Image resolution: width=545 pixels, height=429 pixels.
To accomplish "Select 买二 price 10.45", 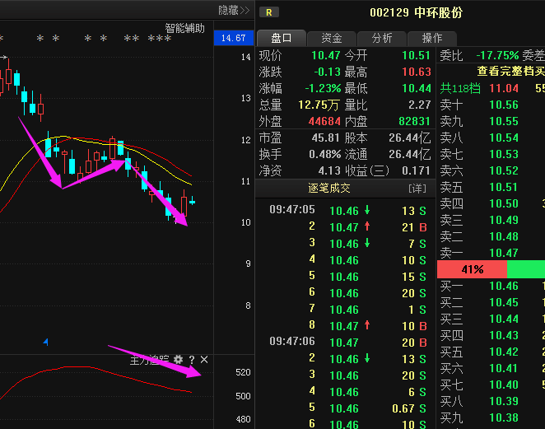I will [504, 302].
